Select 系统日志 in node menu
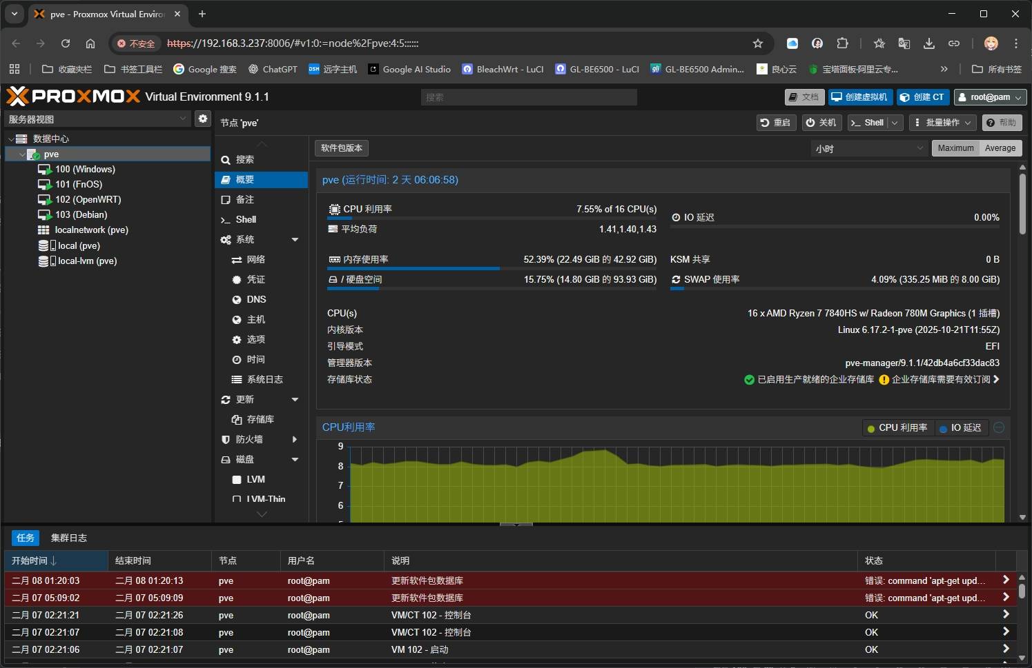Image resolution: width=1032 pixels, height=668 pixels. coord(264,379)
